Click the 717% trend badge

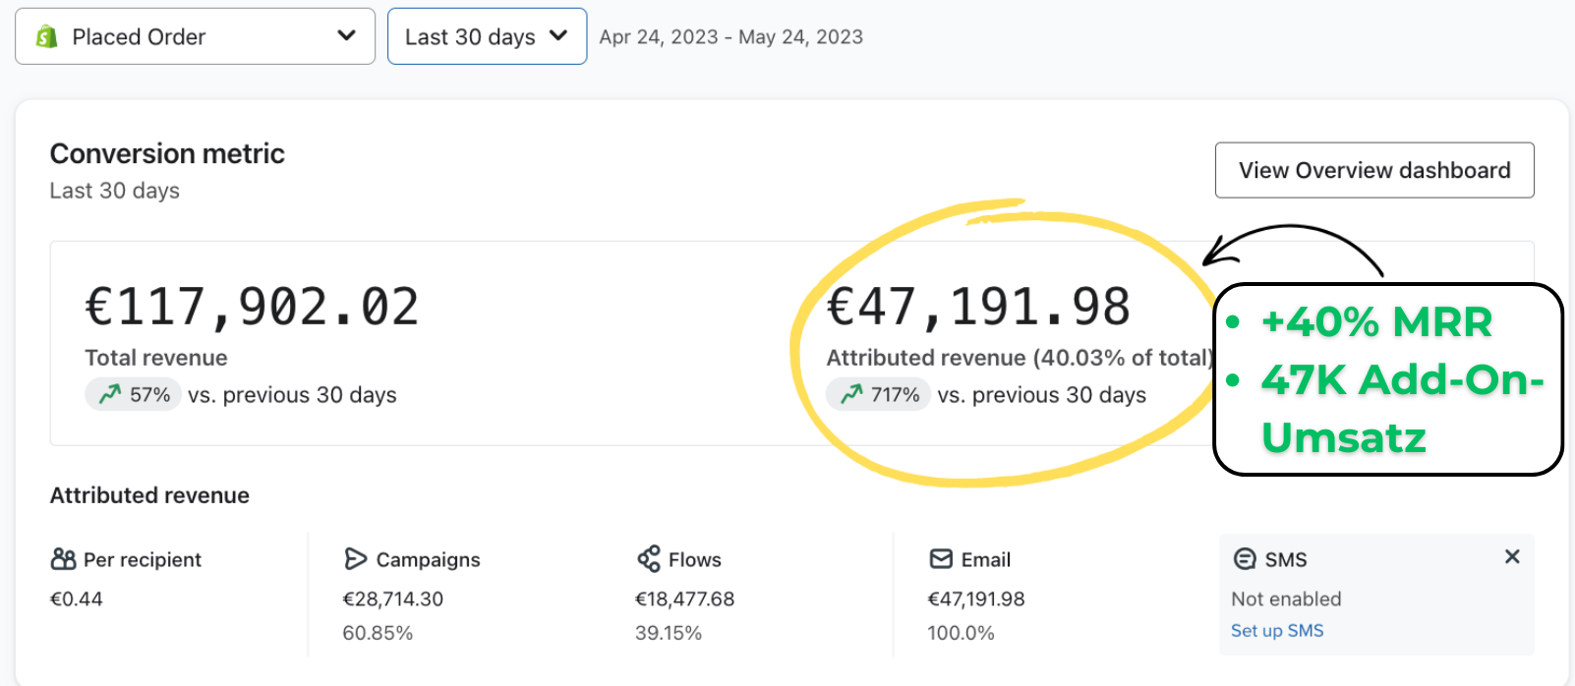[878, 395]
